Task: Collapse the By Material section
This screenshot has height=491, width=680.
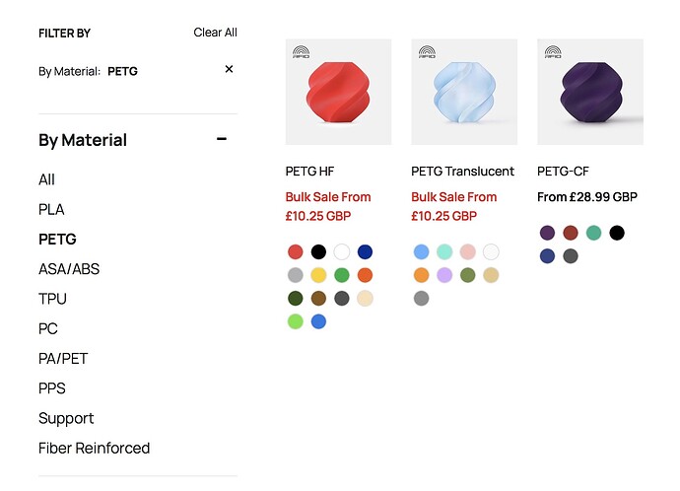Action: (x=222, y=139)
